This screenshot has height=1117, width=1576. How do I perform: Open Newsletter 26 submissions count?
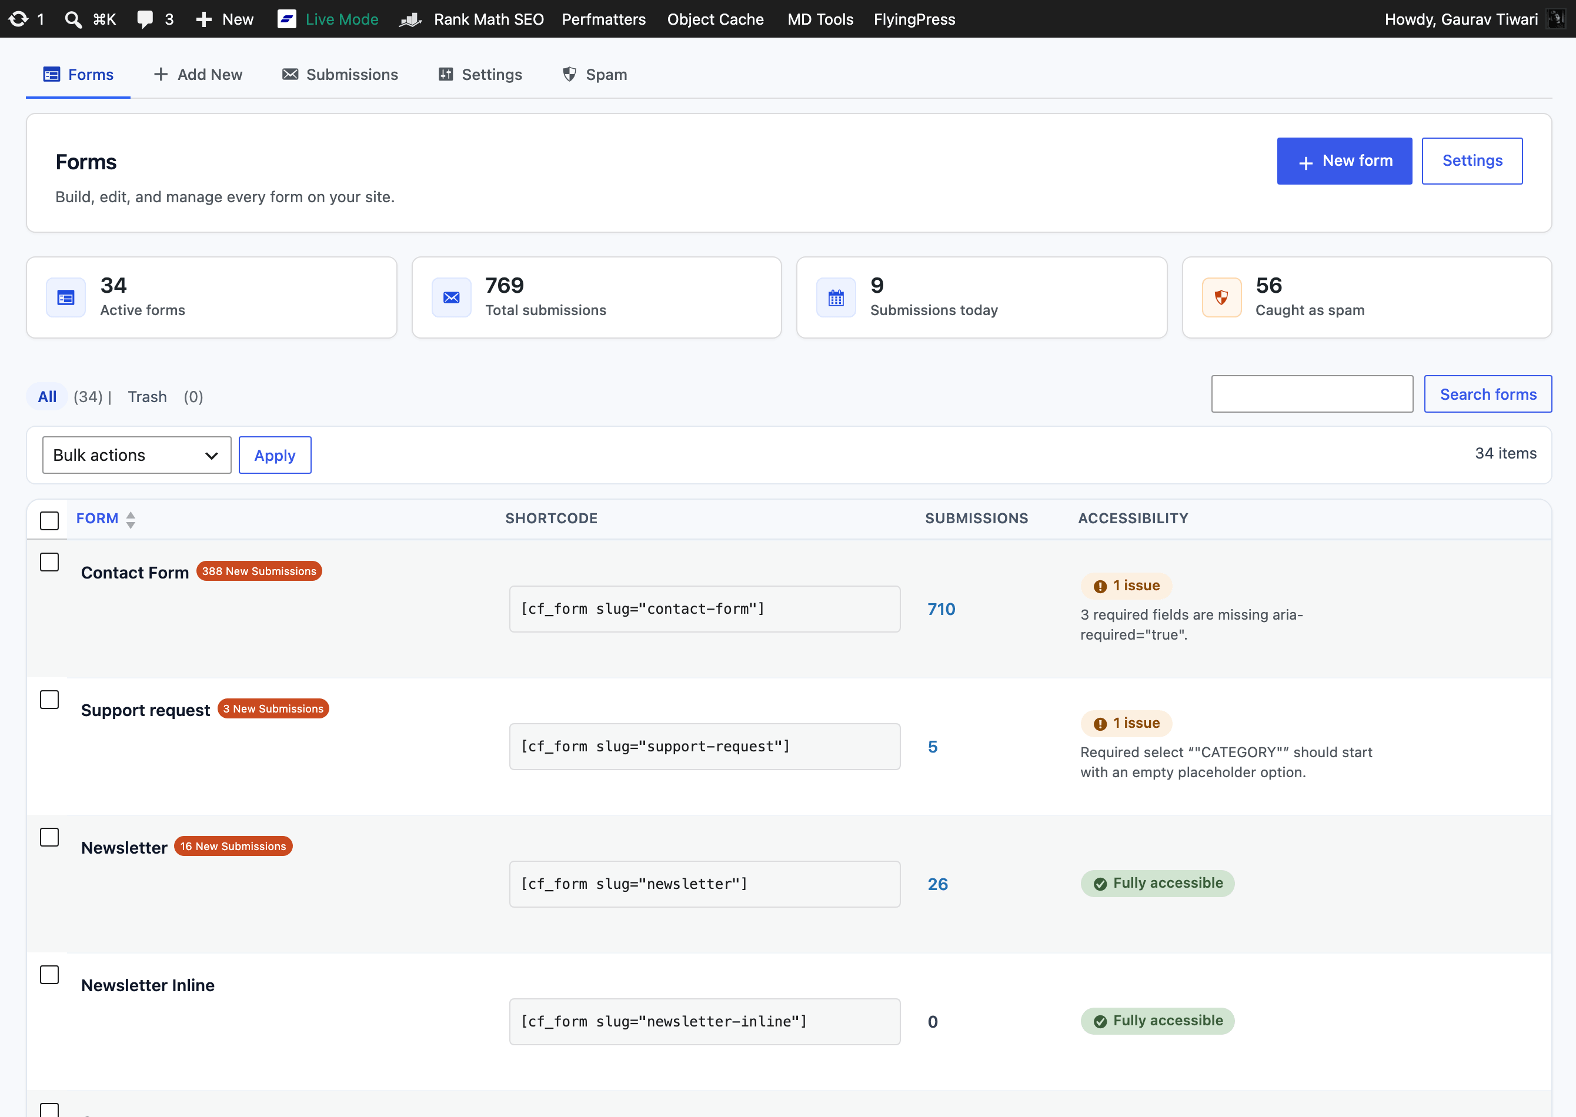click(x=937, y=885)
